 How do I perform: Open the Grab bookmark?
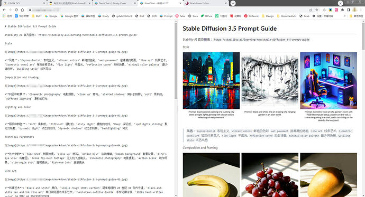[305, 16]
